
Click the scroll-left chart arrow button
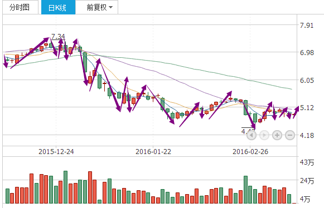[x=252, y=135]
